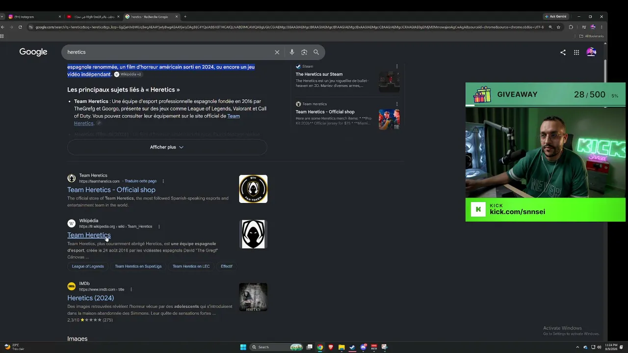This screenshot has width=628, height=353.
Task: Open Steam from the taskbar
Action: pos(352,347)
